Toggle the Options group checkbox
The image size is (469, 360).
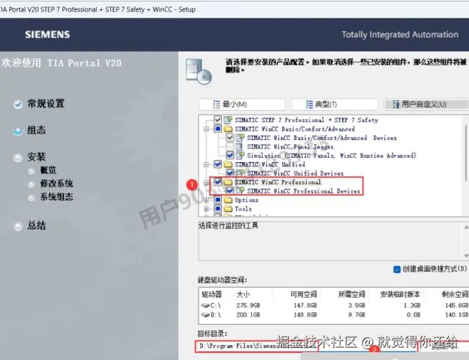218,199
